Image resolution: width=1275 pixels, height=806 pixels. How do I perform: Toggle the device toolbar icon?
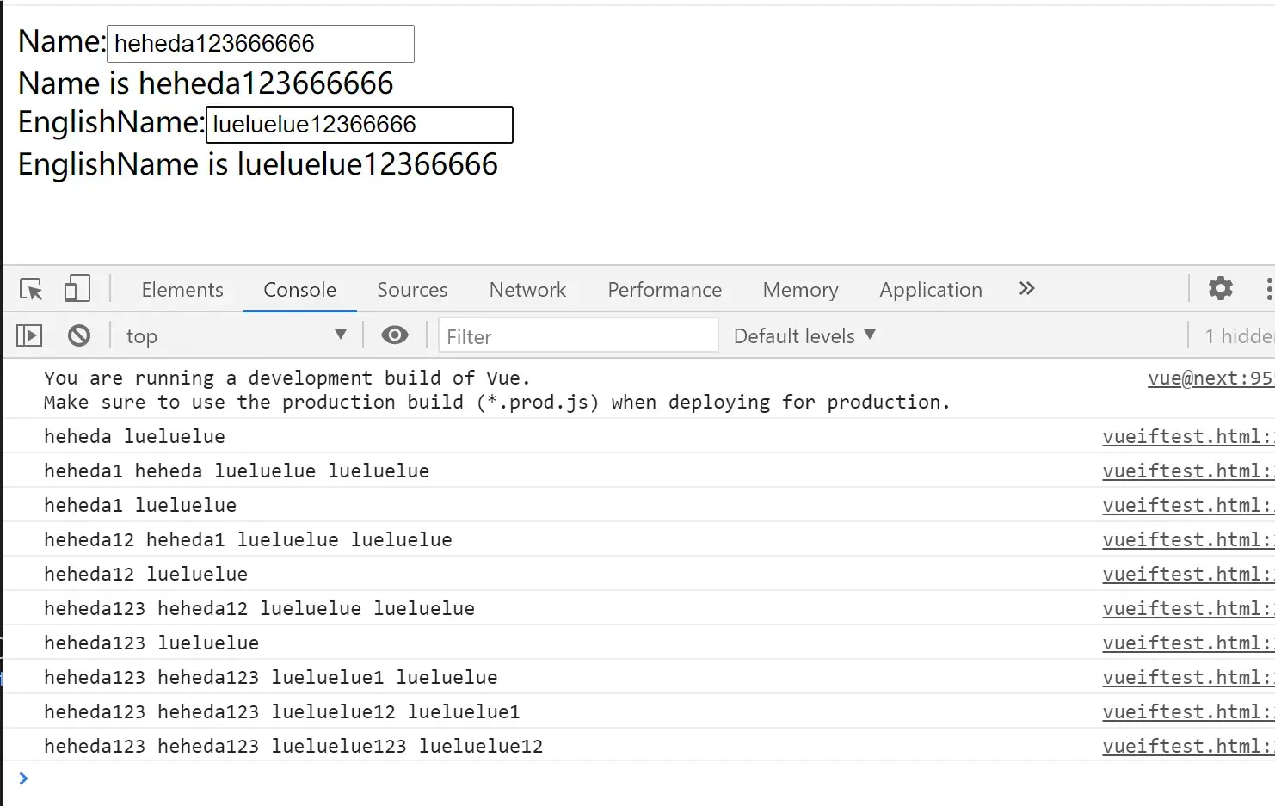point(77,289)
